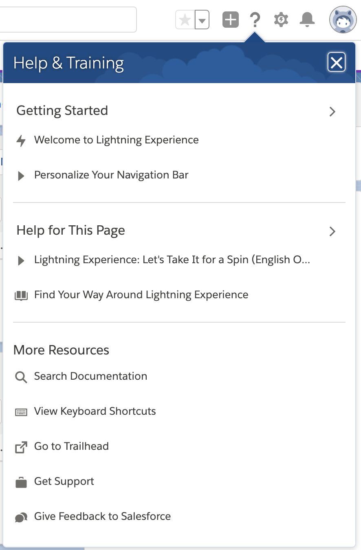Open the Setup gear icon
This screenshot has width=361, height=550.
pos(281,20)
